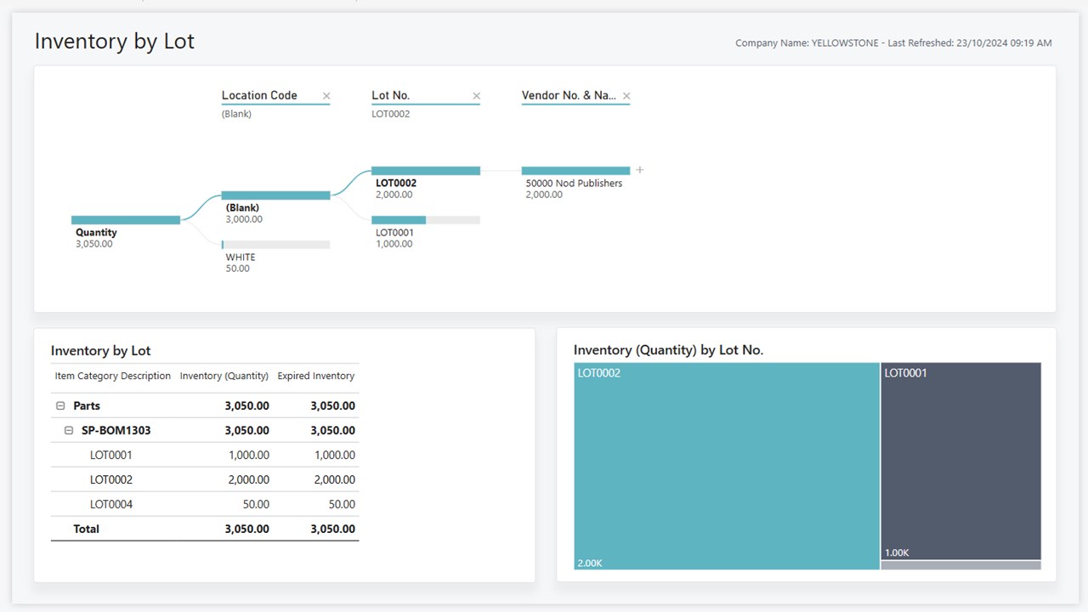
Task: Sort by Expired Inventory column header
Action: 316,376
